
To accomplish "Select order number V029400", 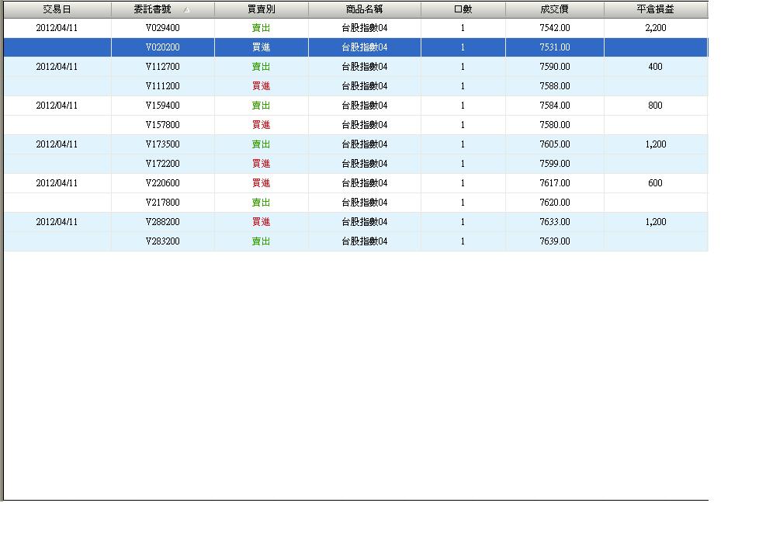I will click(x=163, y=28).
